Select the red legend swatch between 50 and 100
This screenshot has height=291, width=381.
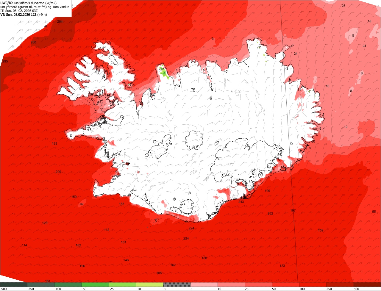click(286, 284)
